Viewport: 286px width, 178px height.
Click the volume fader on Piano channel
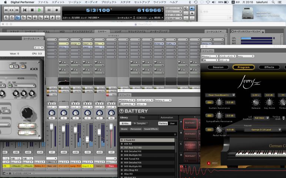(x=111, y=126)
